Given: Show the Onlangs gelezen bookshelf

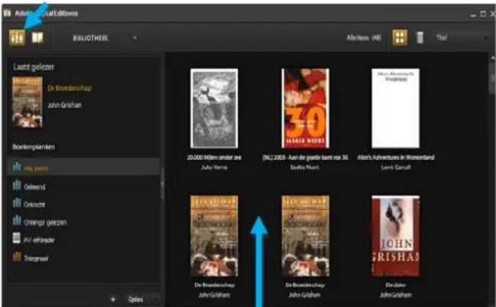Looking at the screenshot, I should 83,221.
